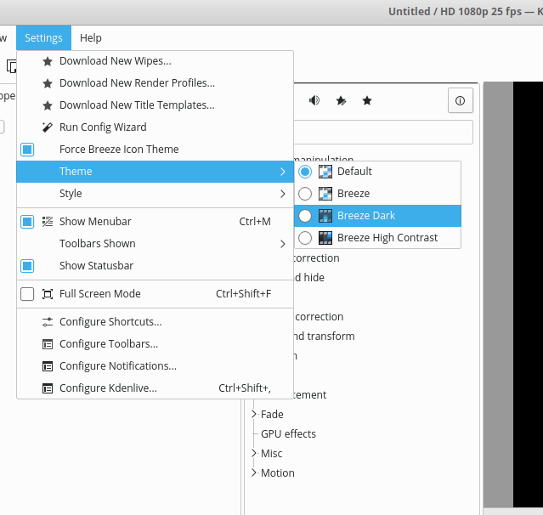543x515 pixels.
Task: Open the Configure Notifications entry
Action: pyautogui.click(x=156, y=366)
